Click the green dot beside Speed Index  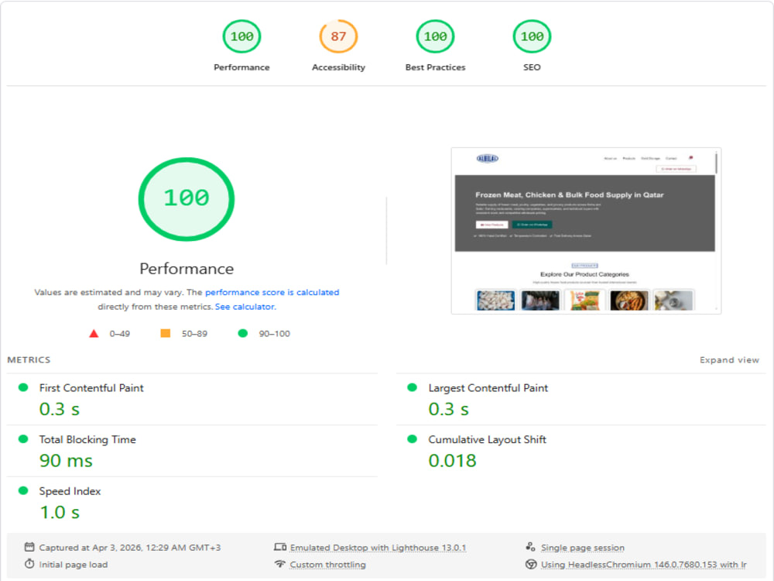[x=22, y=490]
